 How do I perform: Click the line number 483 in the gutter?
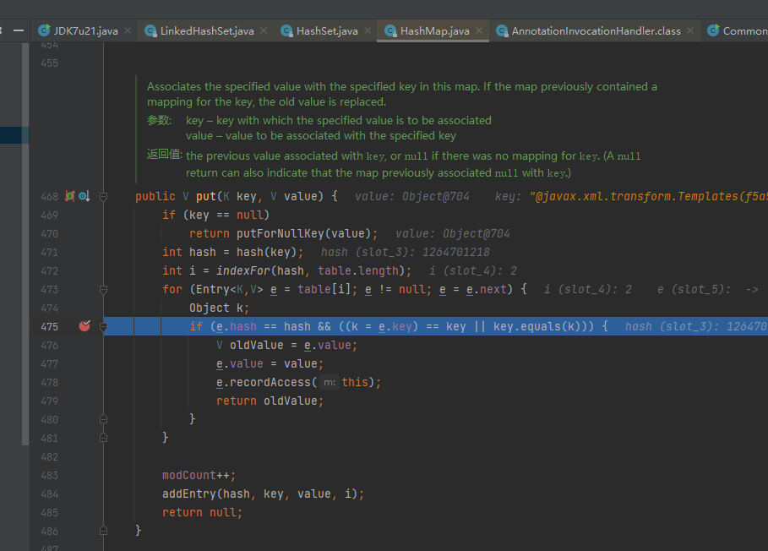(x=49, y=475)
